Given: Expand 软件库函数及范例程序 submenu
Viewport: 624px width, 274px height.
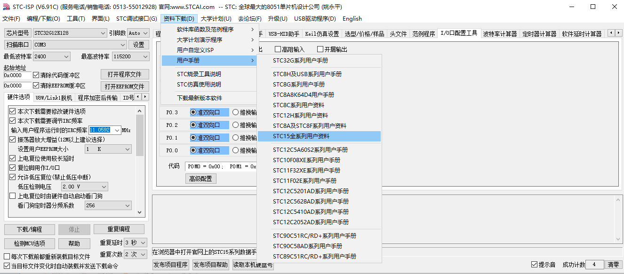Looking at the screenshot, I should pos(209,30).
